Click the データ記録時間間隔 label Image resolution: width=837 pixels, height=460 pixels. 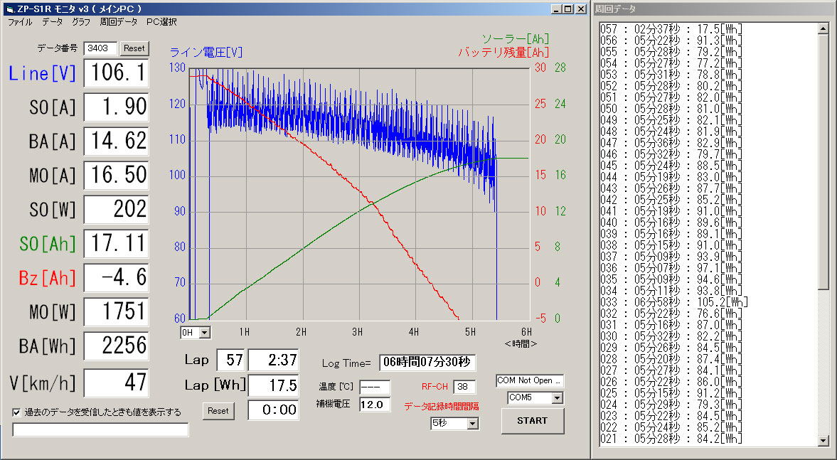click(442, 406)
